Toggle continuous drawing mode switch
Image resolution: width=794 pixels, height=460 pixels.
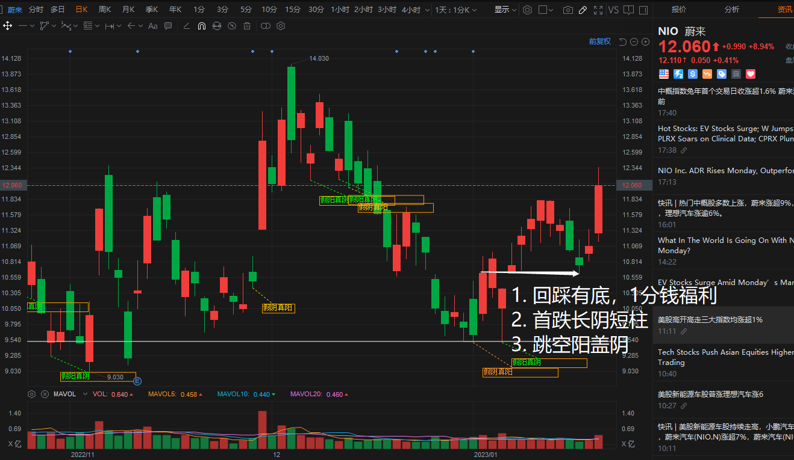tap(266, 26)
